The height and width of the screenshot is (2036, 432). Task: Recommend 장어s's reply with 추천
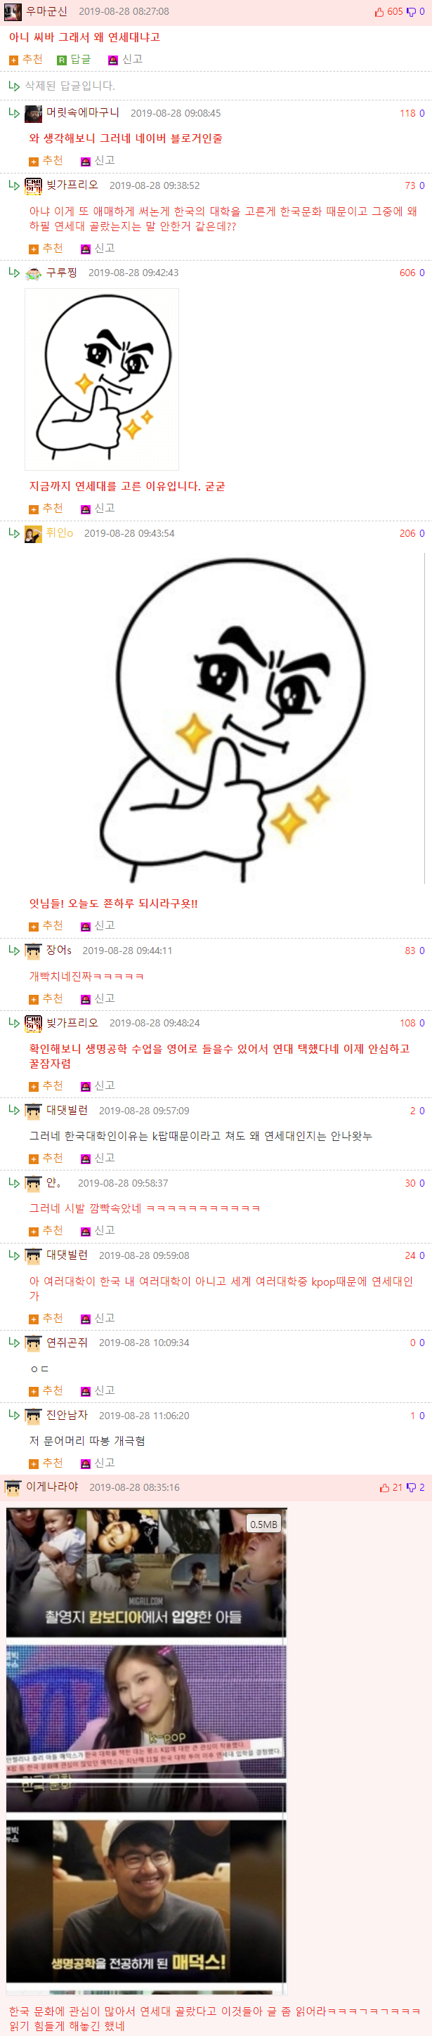46,999
